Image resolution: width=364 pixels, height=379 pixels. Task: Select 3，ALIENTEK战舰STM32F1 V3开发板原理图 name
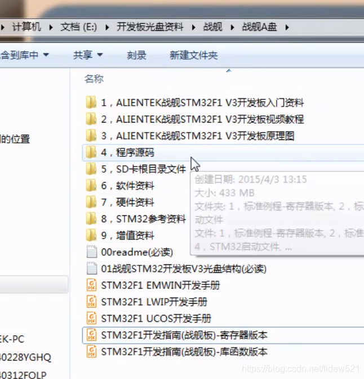pyautogui.click(x=198, y=136)
